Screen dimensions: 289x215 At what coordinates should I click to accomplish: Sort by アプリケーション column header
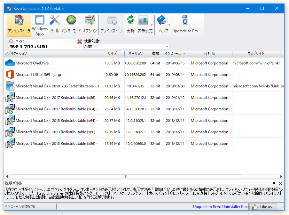[x=52, y=54]
